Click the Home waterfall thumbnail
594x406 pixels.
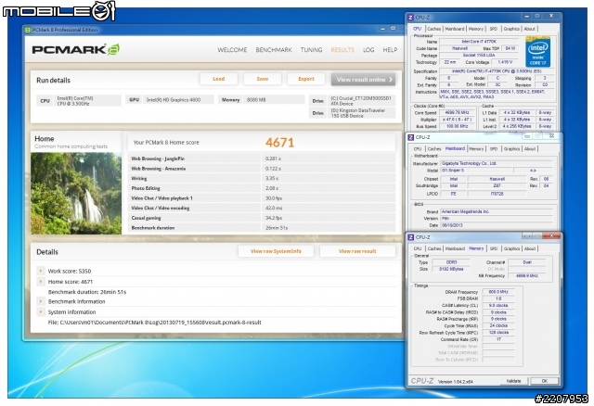click(76, 194)
